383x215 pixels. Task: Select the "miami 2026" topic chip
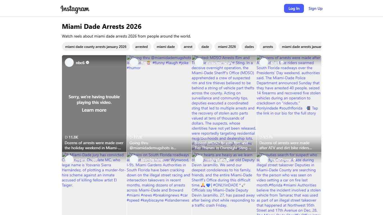[227, 47]
